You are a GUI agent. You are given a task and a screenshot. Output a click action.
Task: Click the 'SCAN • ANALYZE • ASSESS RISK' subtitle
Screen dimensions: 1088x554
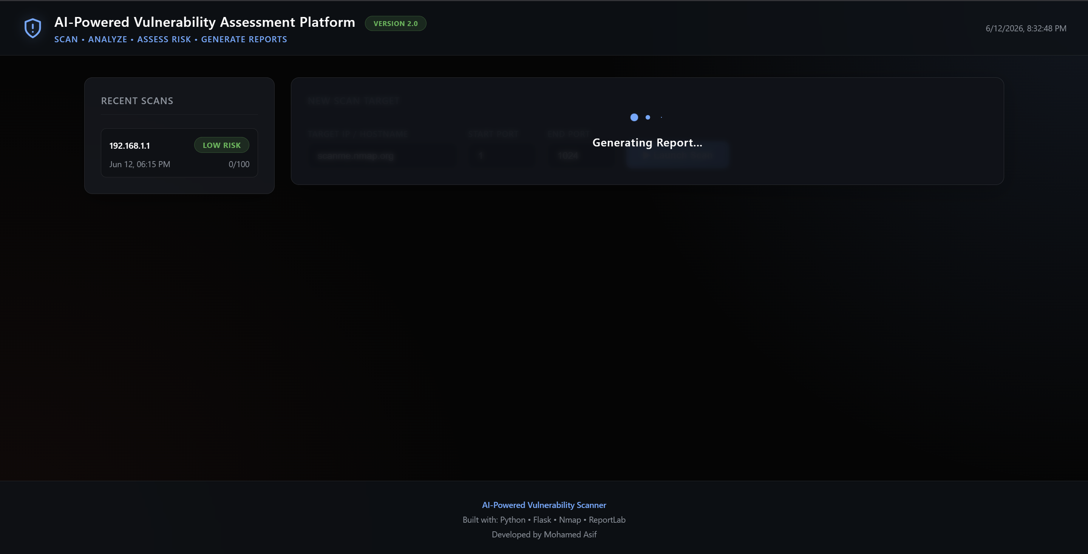click(x=171, y=39)
